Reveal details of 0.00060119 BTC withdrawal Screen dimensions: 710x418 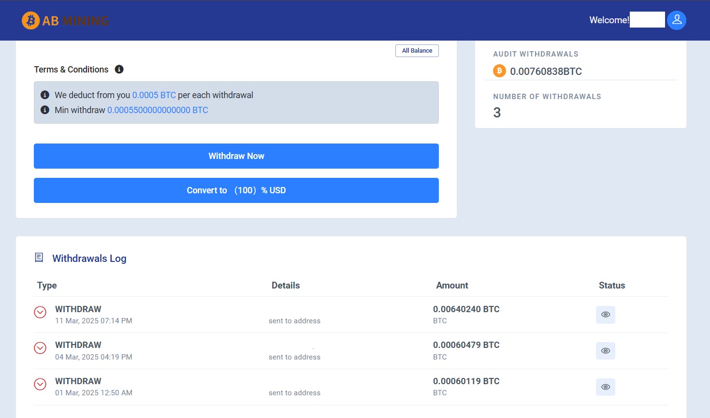(605, 387)
